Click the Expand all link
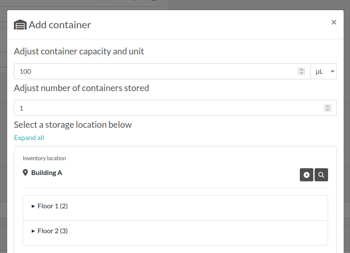Image resolution: width=350 pixels, height=253 pixels. point(29,138)
